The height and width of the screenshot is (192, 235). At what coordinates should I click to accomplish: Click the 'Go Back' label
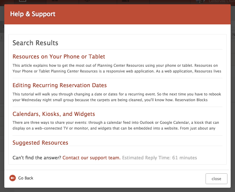click(26, 178)
